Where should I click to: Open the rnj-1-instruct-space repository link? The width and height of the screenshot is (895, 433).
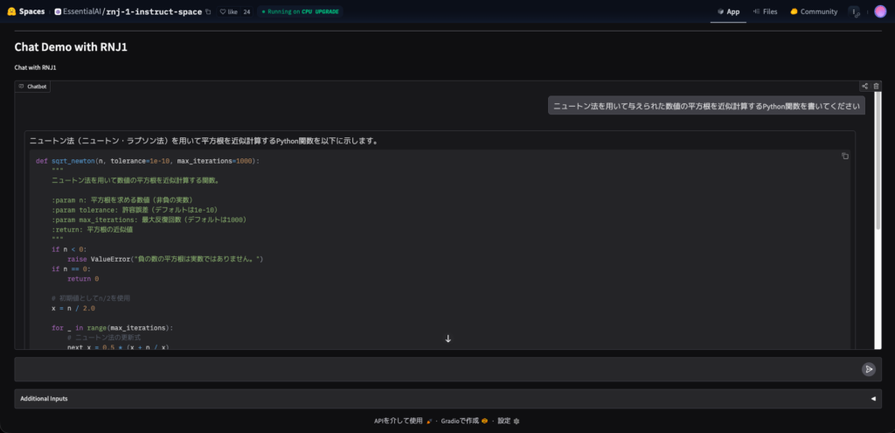click(153, 12)
